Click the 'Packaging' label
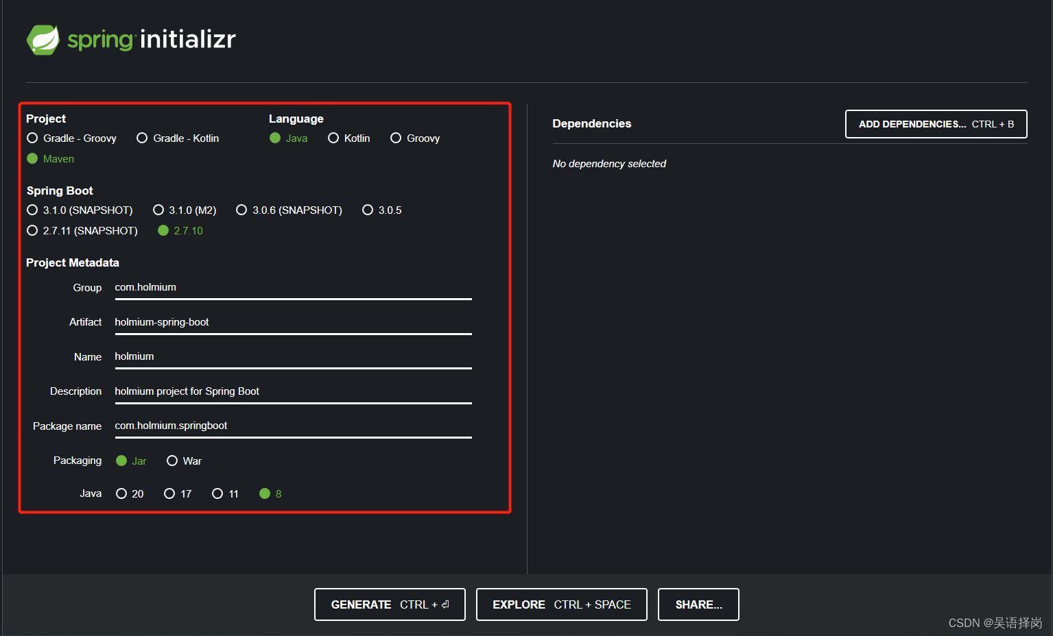Screen dimensions: 1053x636 (78, 461)
